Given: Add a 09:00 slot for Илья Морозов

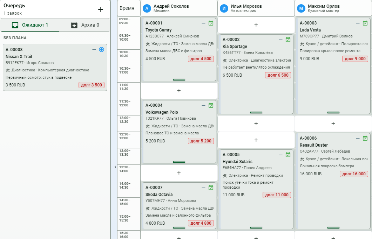Looking at the screenshot, I should [x=256, y=25].
